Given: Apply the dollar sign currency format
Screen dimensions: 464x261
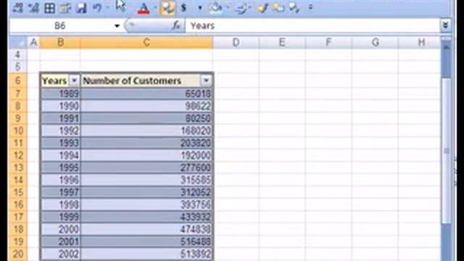Looking at the screenshot, I should [x=183, y=8].
